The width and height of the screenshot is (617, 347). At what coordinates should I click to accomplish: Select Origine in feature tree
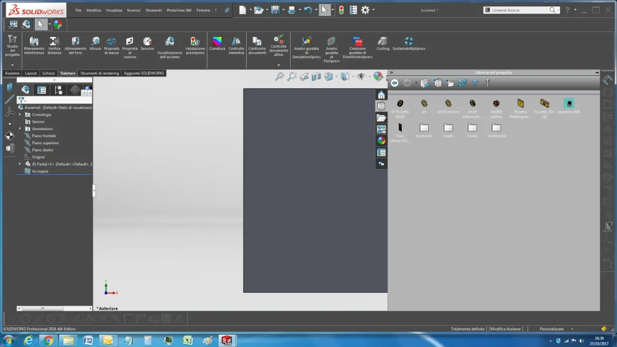(38, 157)
